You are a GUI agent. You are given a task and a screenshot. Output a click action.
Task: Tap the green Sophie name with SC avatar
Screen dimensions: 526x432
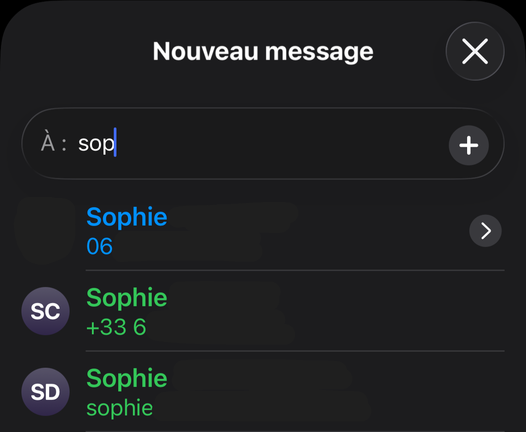[127, 297]
